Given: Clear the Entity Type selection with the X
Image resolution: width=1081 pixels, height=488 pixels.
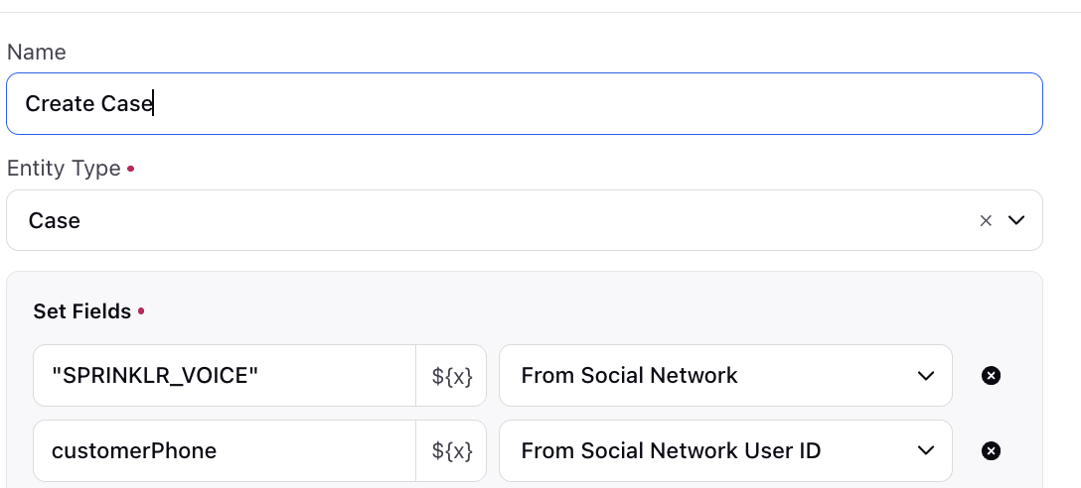Looking at the screenshot, I should 986,220.
